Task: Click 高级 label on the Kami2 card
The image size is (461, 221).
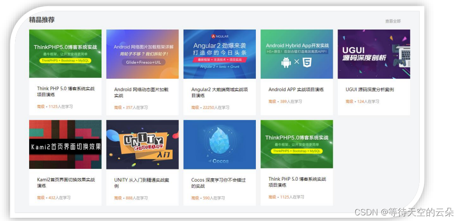Action: pos(41,198)
